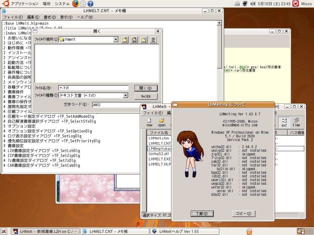Viewport: 314px width, 235px height.
Task: Open the mail icon in top panel
Action: [x=83, y=4]
